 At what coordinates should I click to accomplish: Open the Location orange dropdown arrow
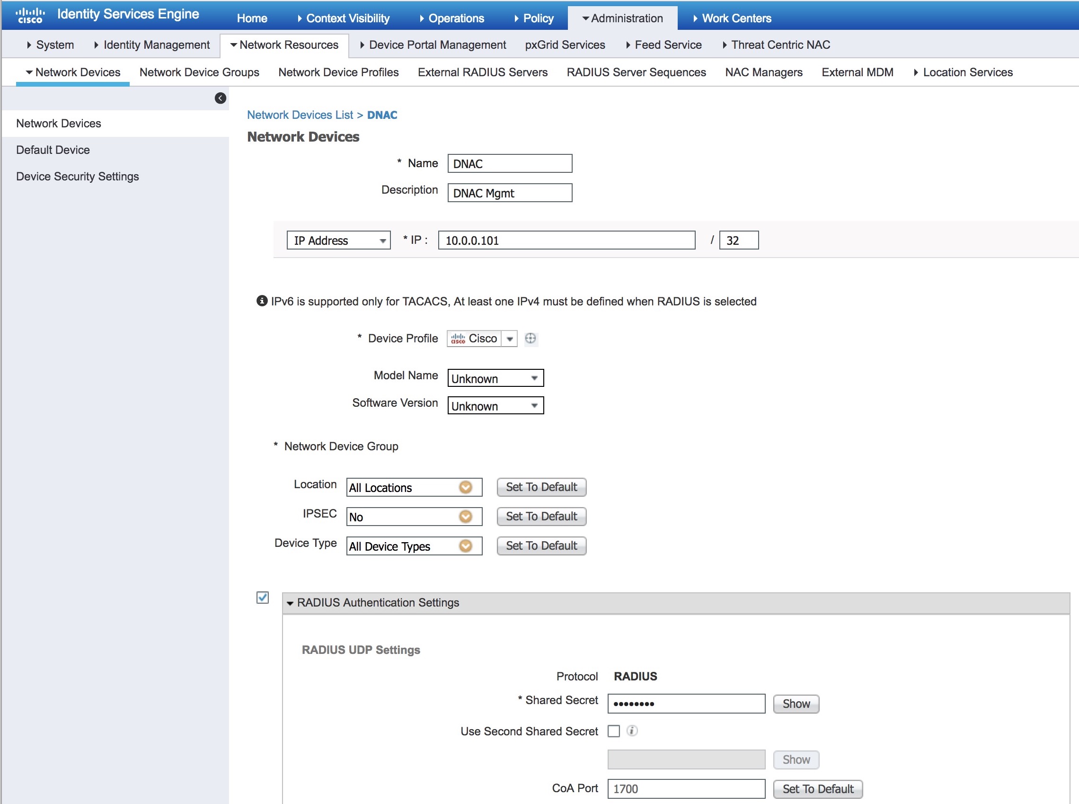pos(466,487)
